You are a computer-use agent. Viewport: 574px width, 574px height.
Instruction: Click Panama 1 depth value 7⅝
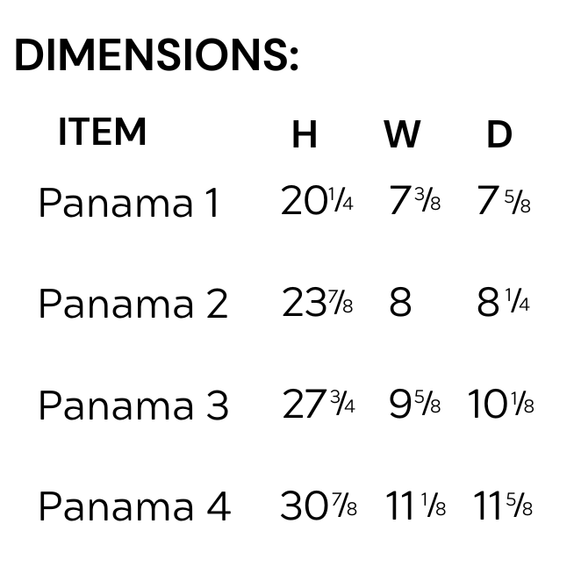(504, 202)
